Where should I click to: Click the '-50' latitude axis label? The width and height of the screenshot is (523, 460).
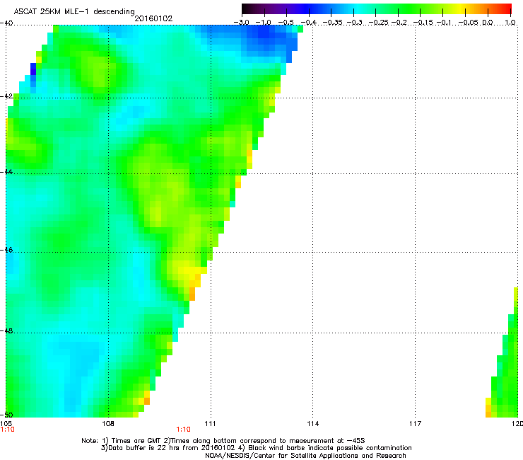[x=6, y=415]
